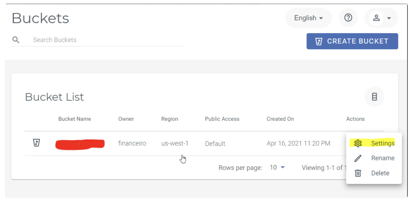This screenshot has height=202, width=411.
Task: Click the Rename pencil icon
Action: [358, 158]
